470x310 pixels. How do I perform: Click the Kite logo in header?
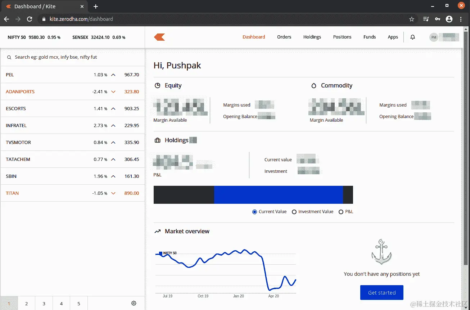coord(159,37)
